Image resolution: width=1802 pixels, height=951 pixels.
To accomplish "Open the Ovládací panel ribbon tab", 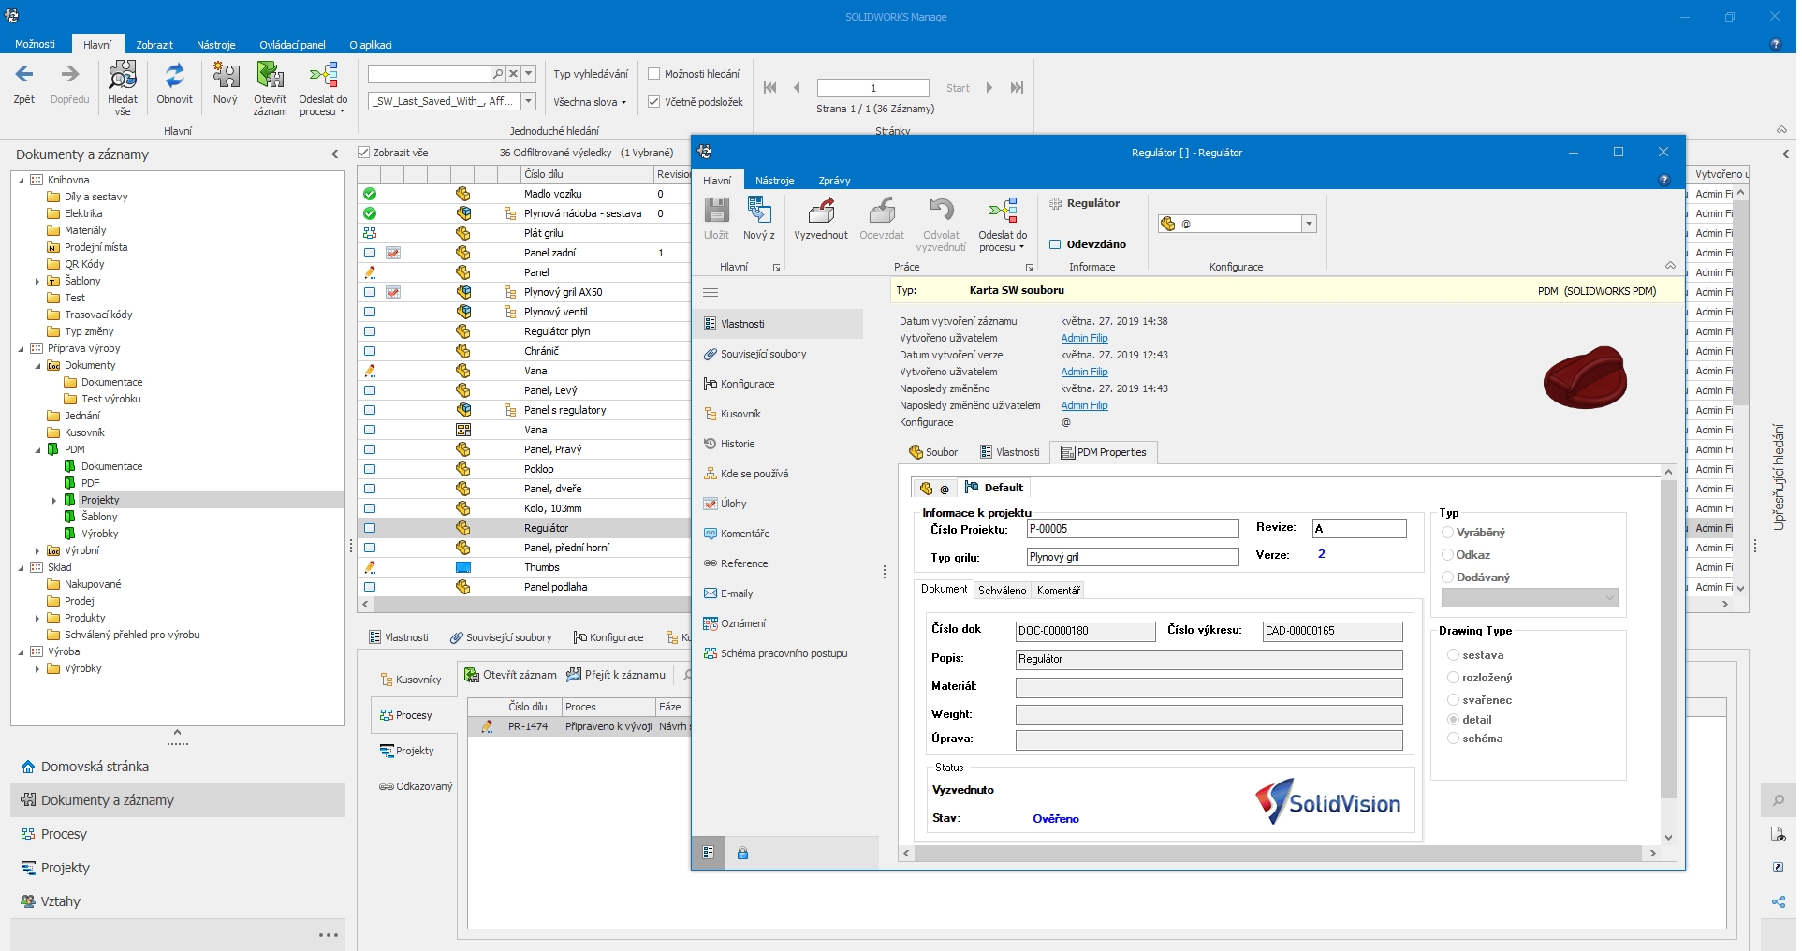I will [x=292, y=45].
